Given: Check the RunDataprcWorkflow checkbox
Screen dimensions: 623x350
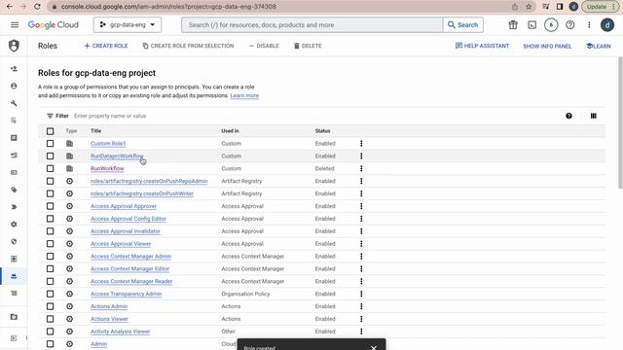Looking at the screenshot, I should pos(50,156).
